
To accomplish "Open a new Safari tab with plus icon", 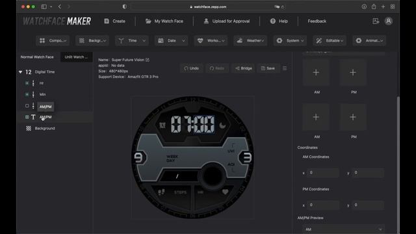I will coord(383,6).
